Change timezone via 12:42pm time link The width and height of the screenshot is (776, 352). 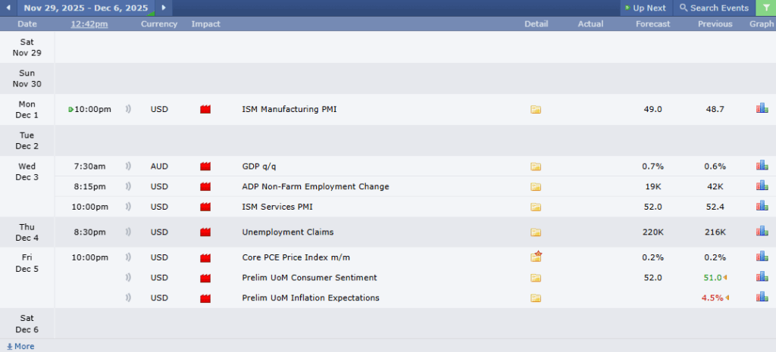point(89,24)
